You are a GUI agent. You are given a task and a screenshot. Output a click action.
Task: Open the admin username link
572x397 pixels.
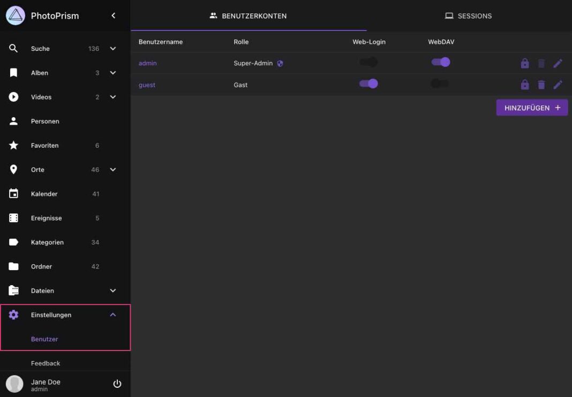tap(148, 63)
